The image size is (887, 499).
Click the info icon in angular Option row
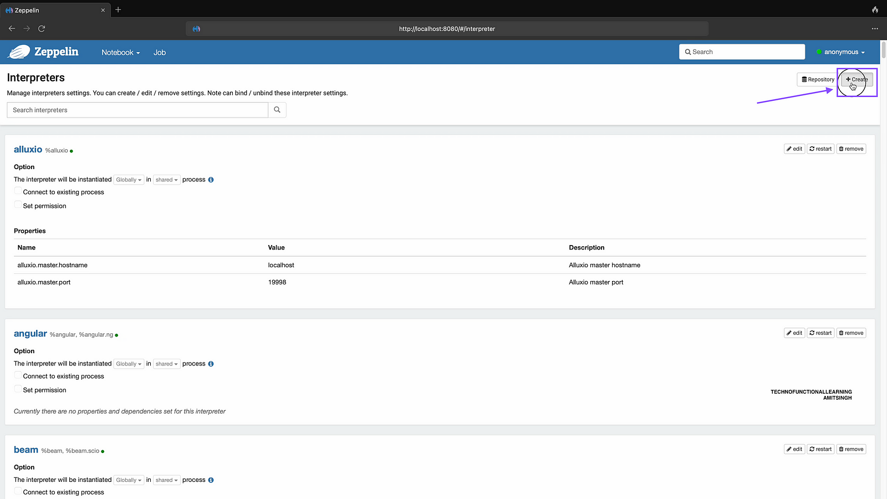point(211,364)
